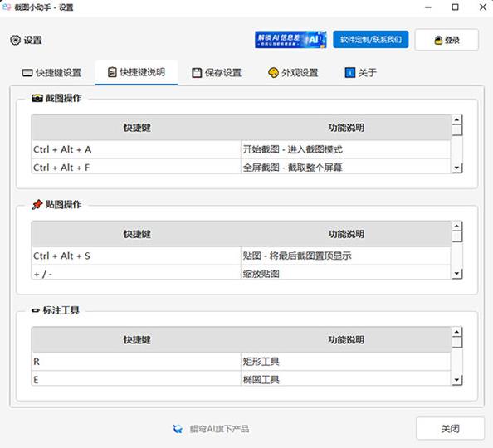Close the window with the X button
Viewport: 493px width, 448px height.
483,7
